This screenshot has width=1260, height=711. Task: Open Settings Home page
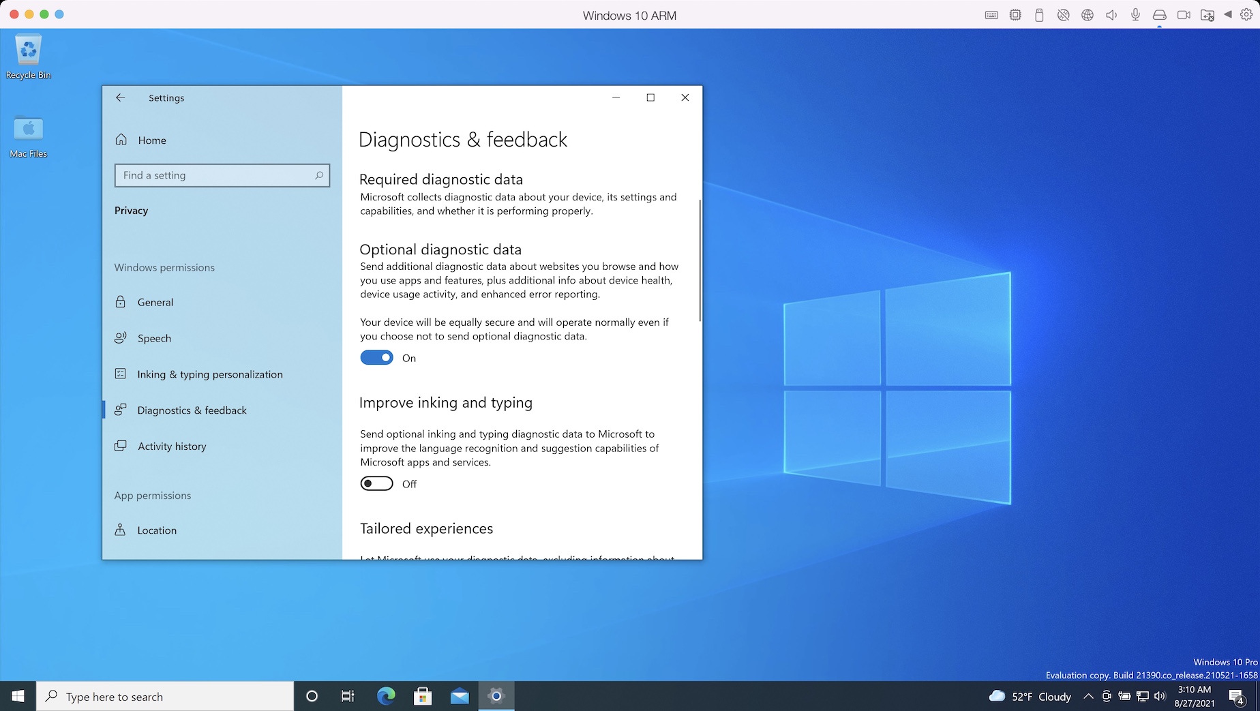151,140
